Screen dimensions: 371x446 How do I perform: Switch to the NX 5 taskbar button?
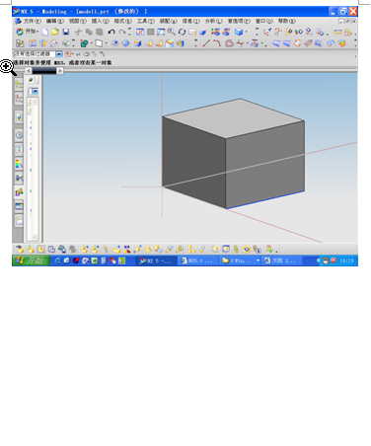(156, 260)
